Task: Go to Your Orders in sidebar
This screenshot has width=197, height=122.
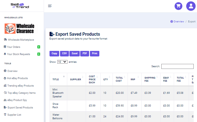Action: pyautogui.click(x=14, y=47)
